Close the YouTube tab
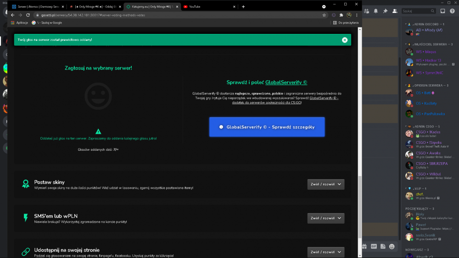Image resolution: width=459 pixels, height=258 pixels. (234, 7)
